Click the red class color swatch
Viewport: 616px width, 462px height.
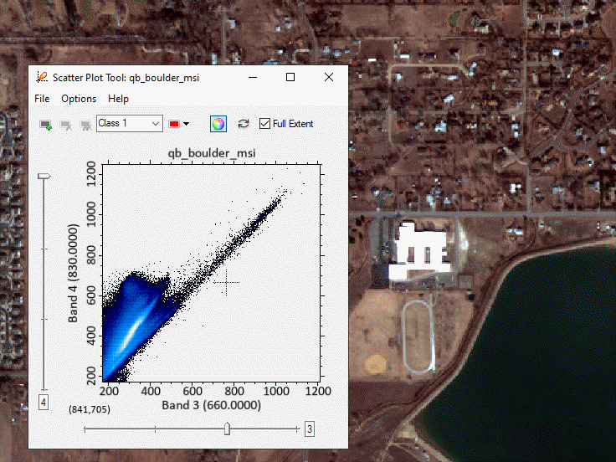(174, 124)
